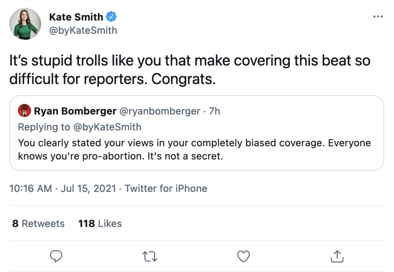This screenshot has height=272, width=394.
Task: Click the 10:16 AM Jul 15, 2021 timestamp
Action: point(63,189)
